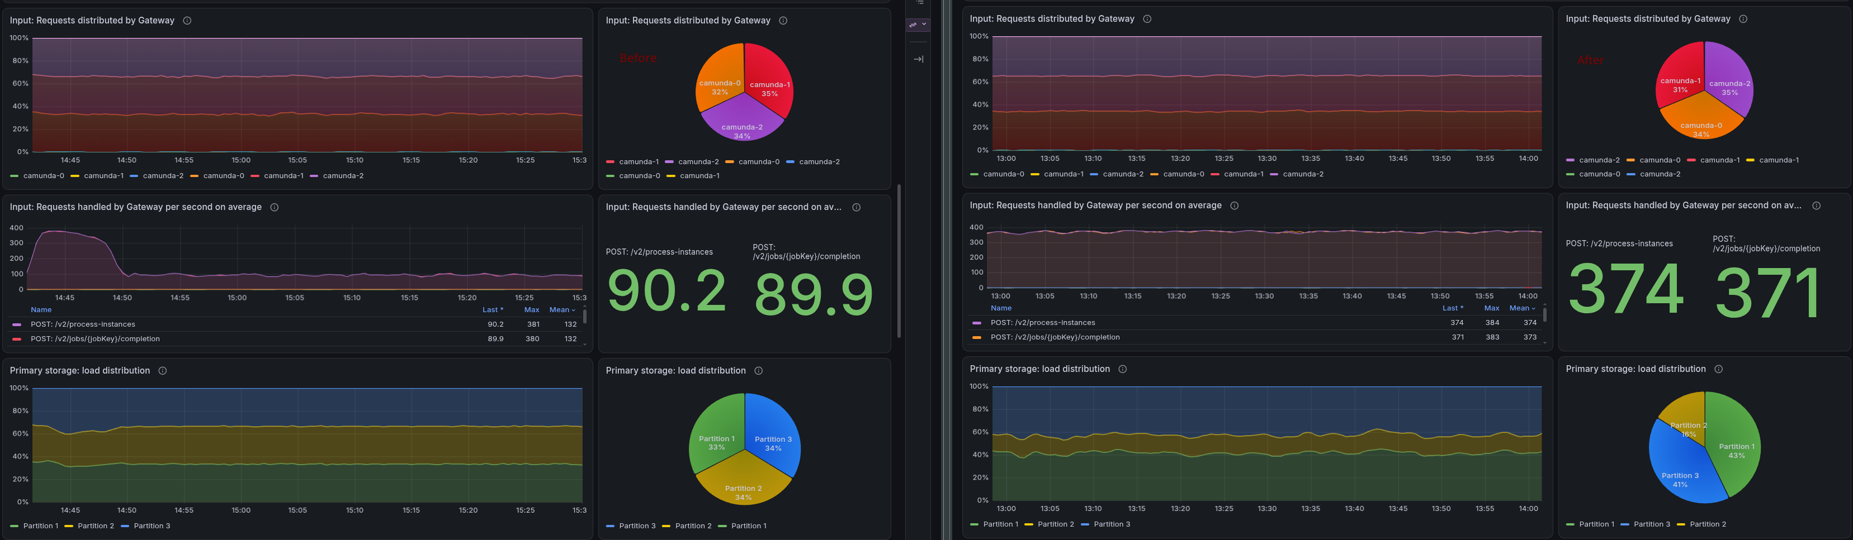Screen dimensions: 1853x540
Task: Click purple swatch of process-instances in left table
Action: (x=17, y=326)
